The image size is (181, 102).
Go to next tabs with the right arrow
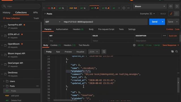point(119,8)
